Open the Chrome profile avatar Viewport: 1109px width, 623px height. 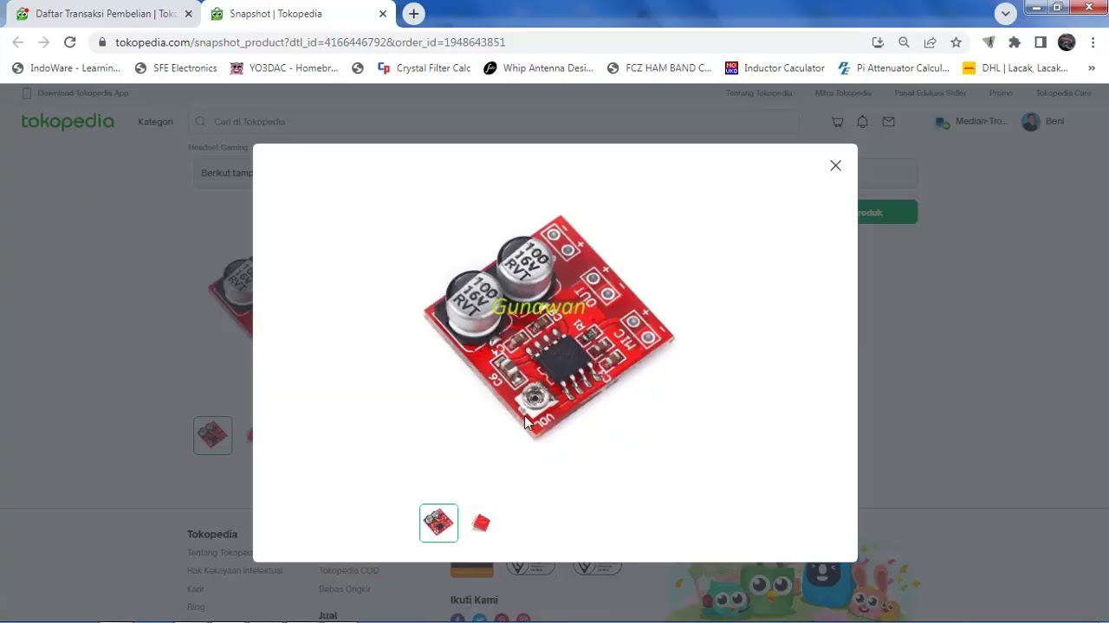[1067, 42]
